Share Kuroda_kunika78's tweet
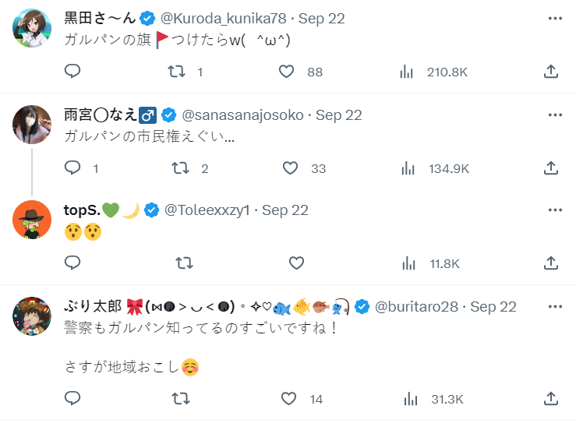 [550, 72]
